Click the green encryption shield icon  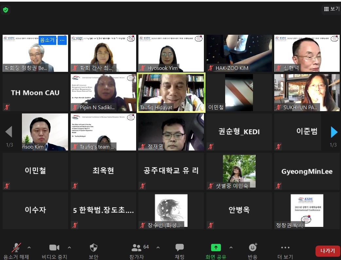click(5, 10)
